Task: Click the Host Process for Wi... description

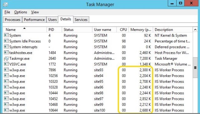Action: coord(172,53)
